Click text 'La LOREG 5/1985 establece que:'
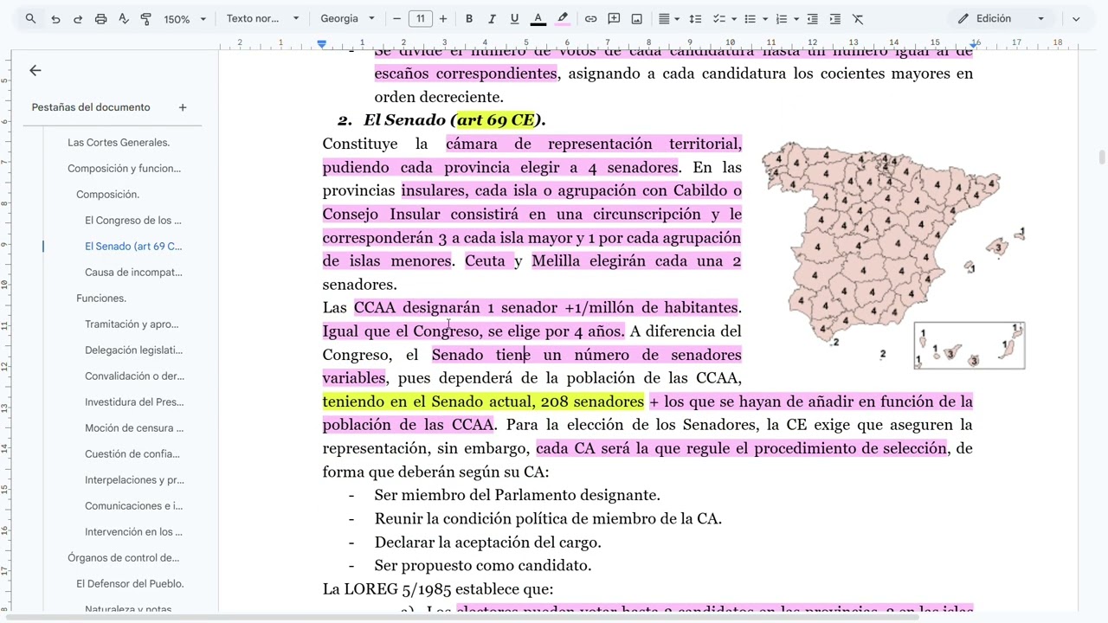 pos(438,589)
